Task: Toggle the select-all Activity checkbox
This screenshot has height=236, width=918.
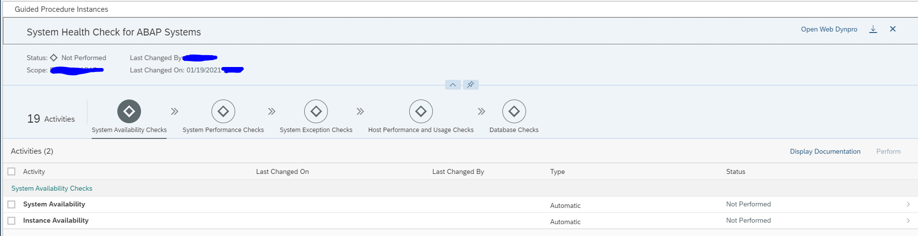Action: point(12,171)
